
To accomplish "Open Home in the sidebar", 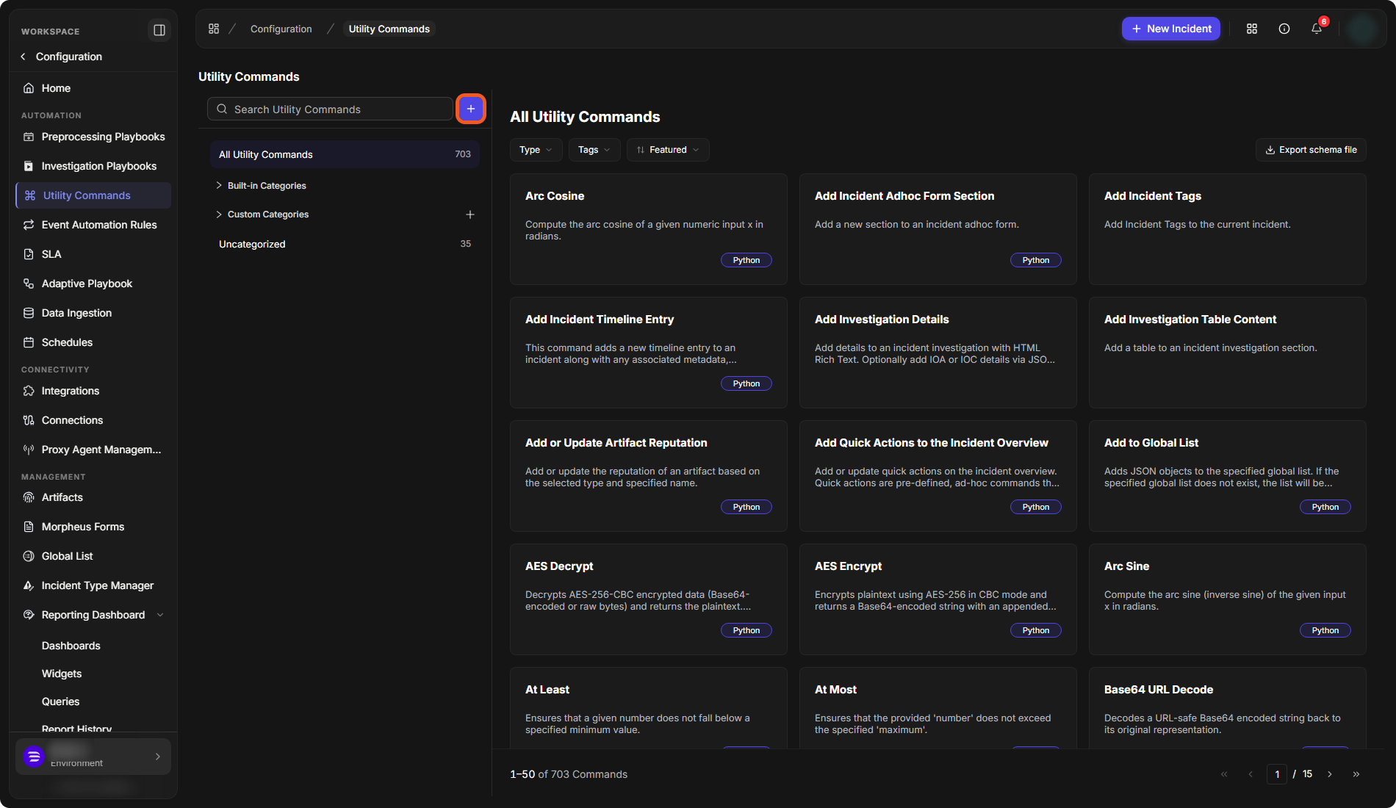I will pyautogui.click(x=93, y=88).
